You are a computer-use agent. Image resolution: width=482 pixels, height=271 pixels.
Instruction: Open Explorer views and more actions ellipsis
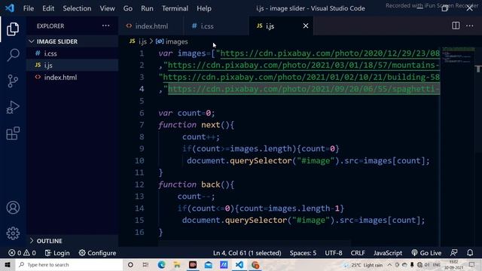pos(105,26)
